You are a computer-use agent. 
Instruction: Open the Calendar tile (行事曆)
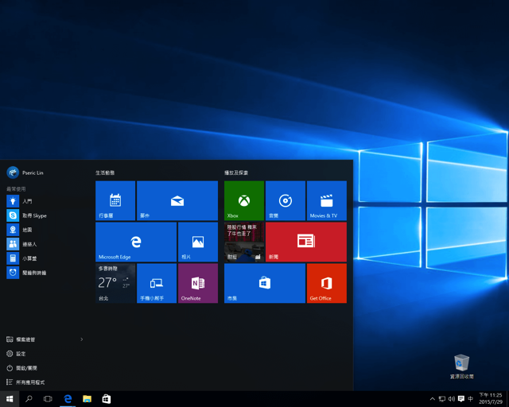(115, 200)
